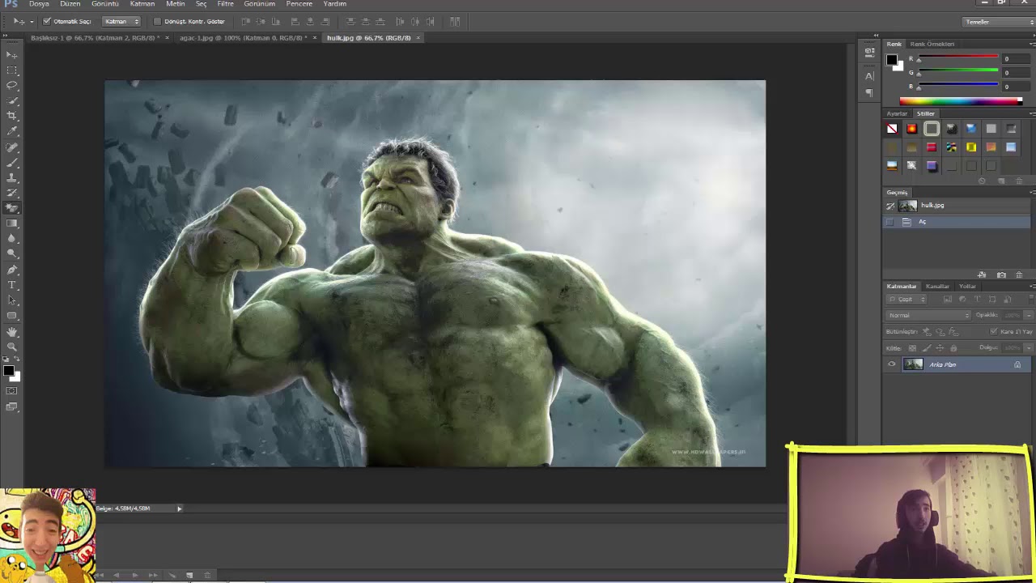Select the Eyedropper tool

tap(12, 131)
